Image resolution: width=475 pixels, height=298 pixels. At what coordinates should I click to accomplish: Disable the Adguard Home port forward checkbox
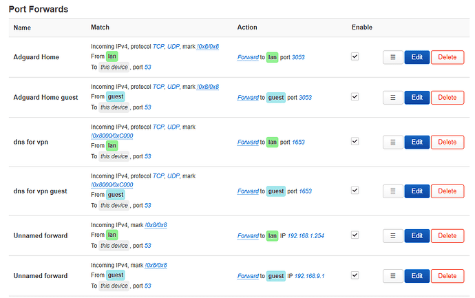[355, 57]
